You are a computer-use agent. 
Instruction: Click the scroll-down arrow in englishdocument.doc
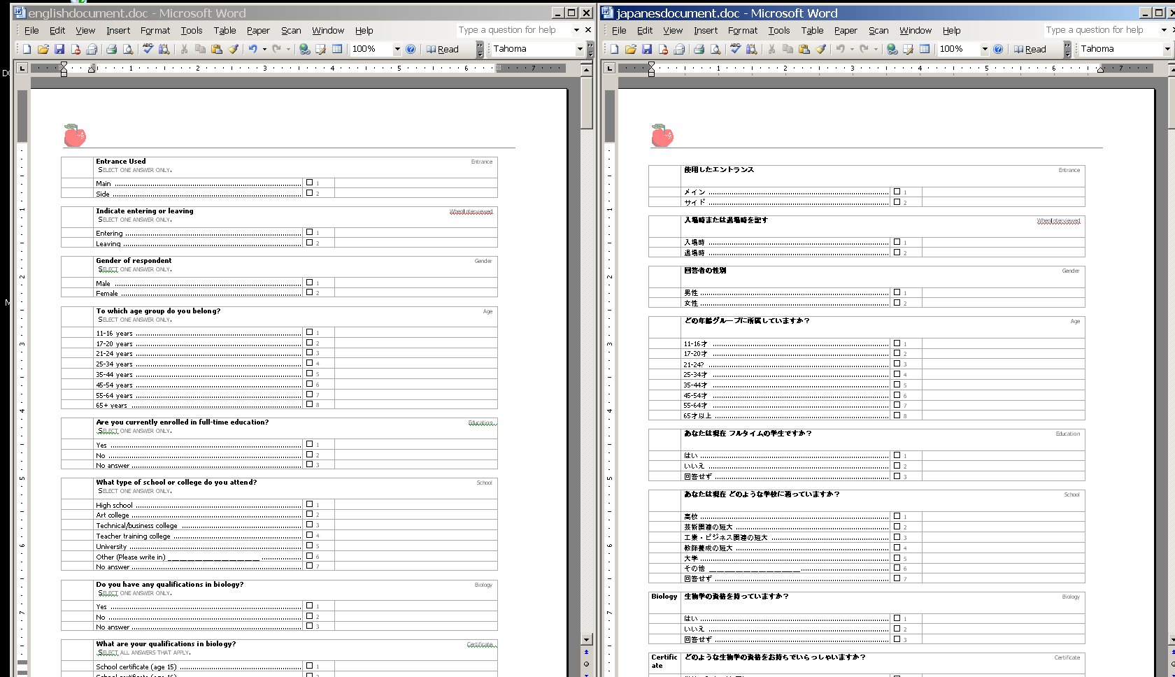tap(586, 639)
